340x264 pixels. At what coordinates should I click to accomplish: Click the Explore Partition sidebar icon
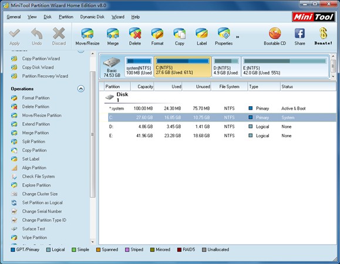14,185
